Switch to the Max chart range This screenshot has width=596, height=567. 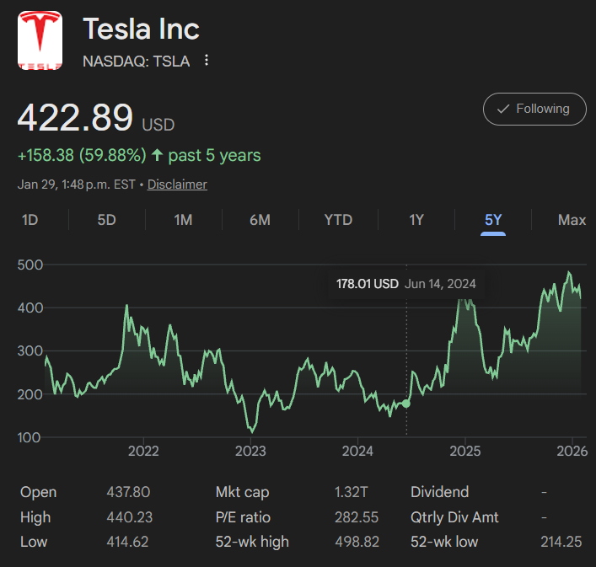point(572,220)
